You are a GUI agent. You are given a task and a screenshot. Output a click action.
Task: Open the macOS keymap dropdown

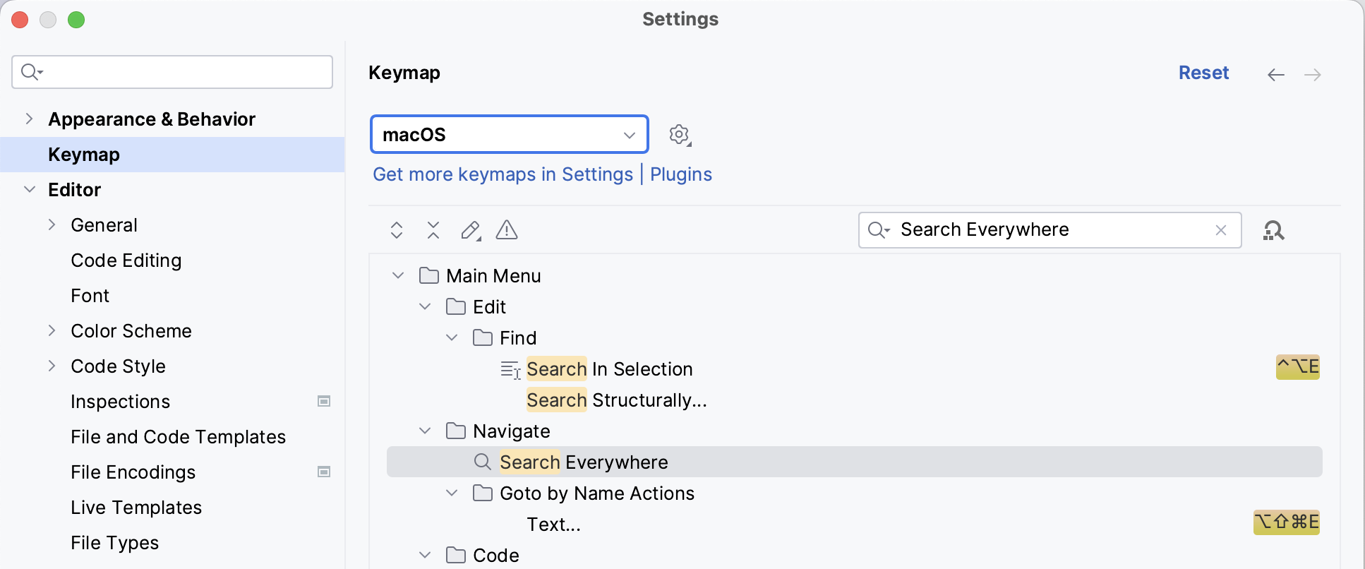click(x=509, y=135)
